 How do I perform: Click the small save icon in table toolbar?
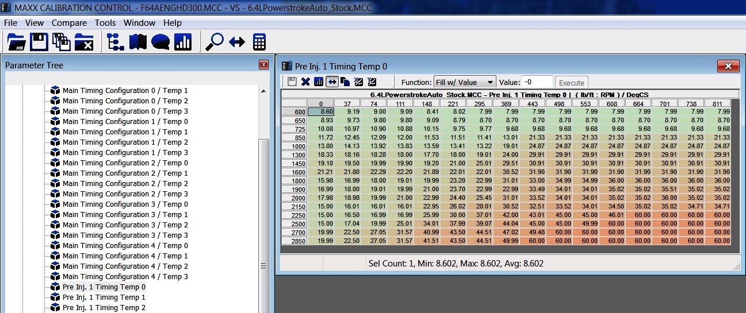point(292,82)
